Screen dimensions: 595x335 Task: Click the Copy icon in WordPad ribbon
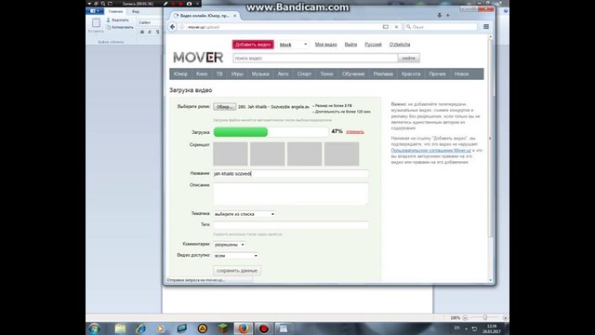(x=109, y=27)
